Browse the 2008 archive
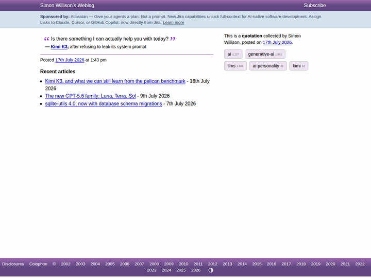The width and height of the screenshot is (371, 278). pyautogui.click(x=154, y=264)
